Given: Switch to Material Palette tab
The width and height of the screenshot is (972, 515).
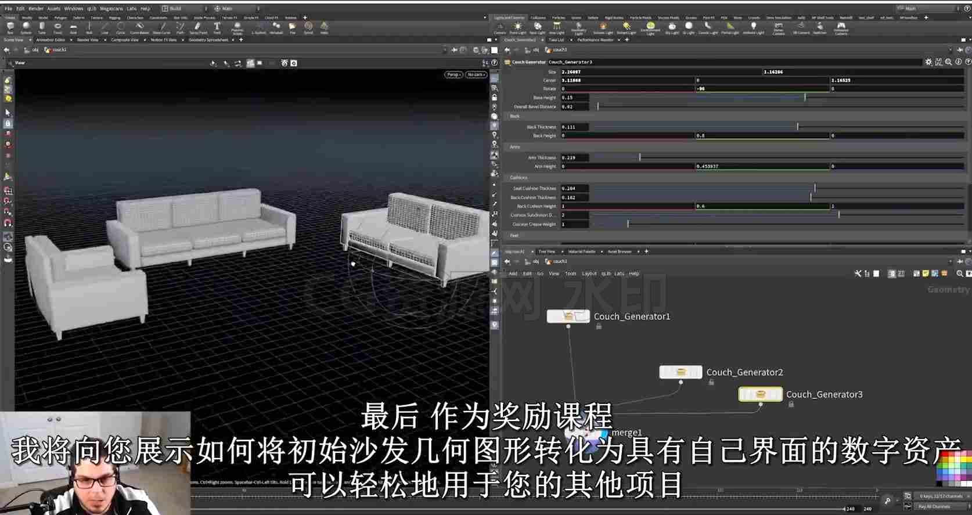Looking at the screenshot, I should [x=581, y=251].
